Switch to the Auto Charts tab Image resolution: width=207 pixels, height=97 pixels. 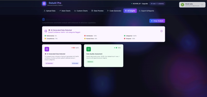65,11
